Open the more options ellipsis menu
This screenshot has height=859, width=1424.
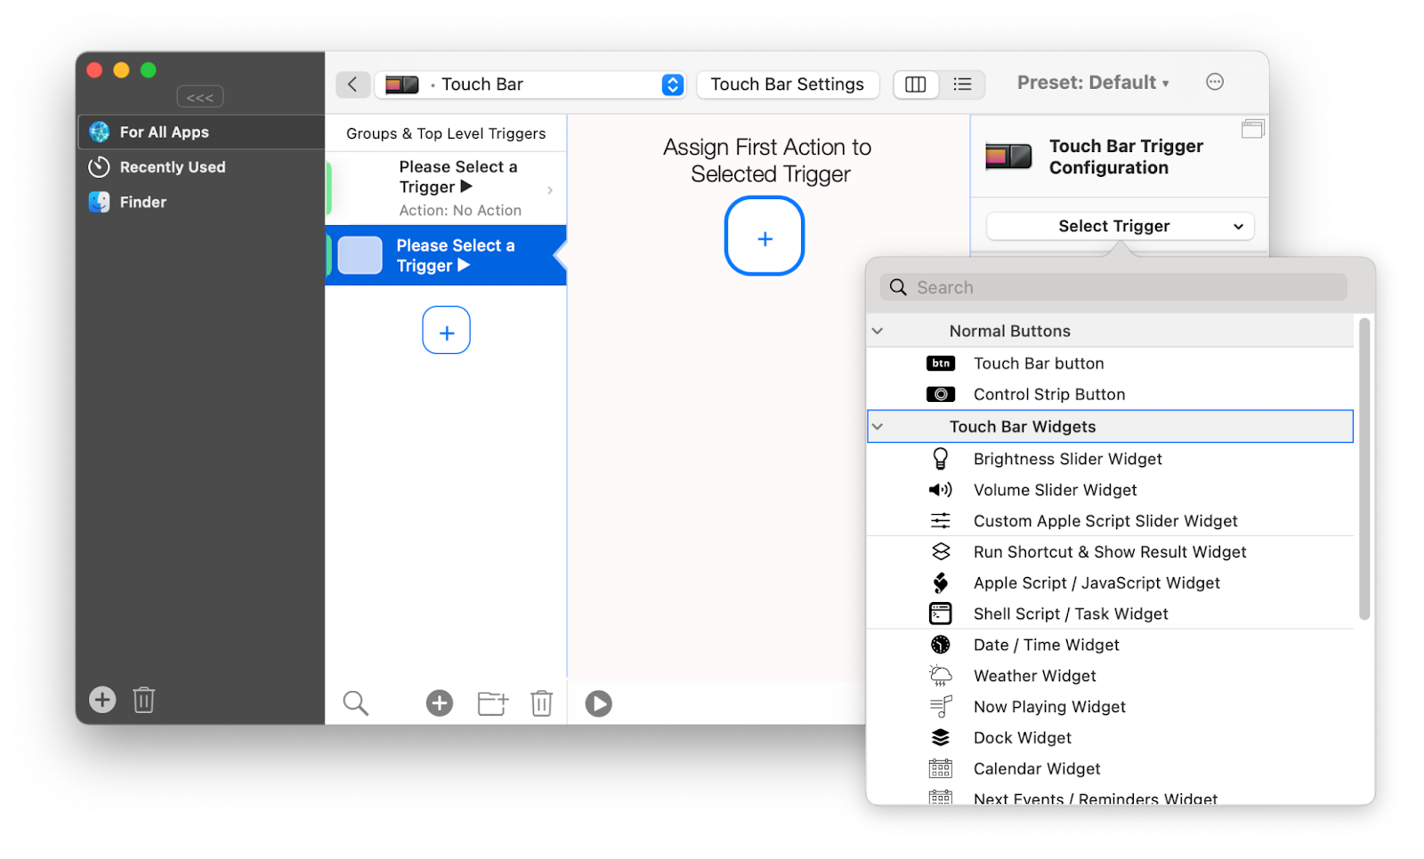1215,82
